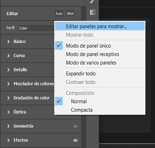Screen dimensions: 155x148
Task: Choose Editar paneles para mostrar...
Action: tap(100, 26)
